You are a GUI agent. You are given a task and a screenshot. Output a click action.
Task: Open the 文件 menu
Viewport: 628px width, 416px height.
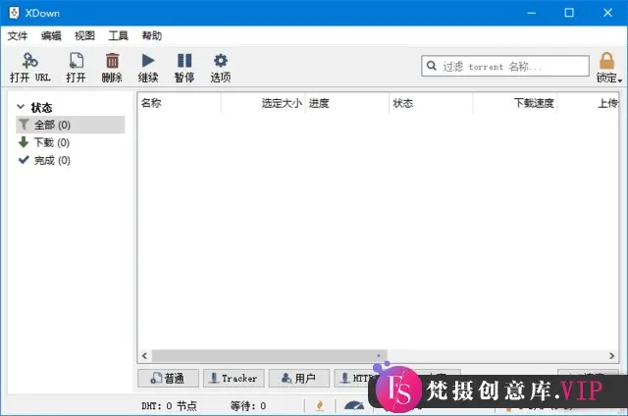click(18, 36)
